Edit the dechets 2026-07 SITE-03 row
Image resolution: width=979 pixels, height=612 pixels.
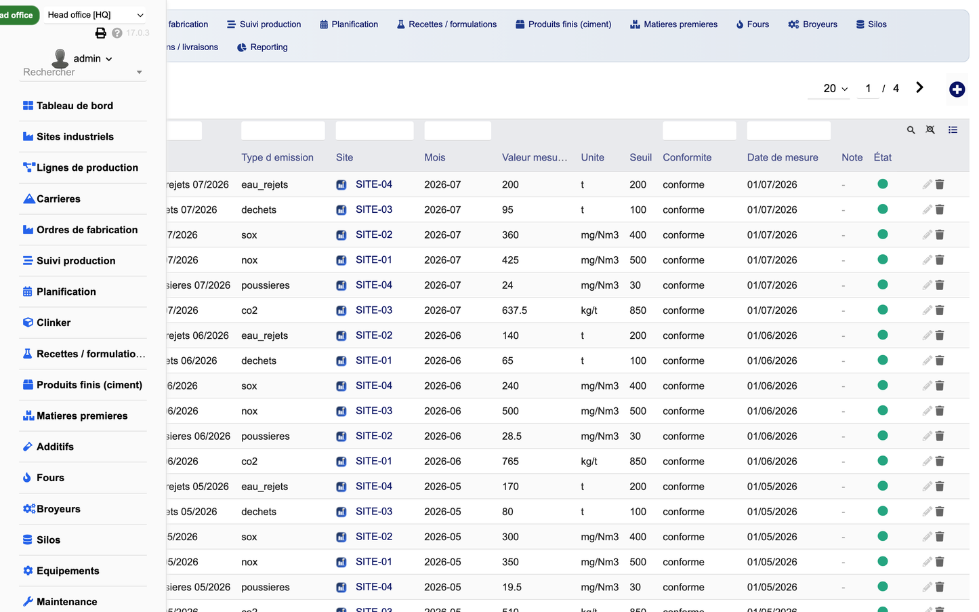pyautogui.click(x=927, y=209)
